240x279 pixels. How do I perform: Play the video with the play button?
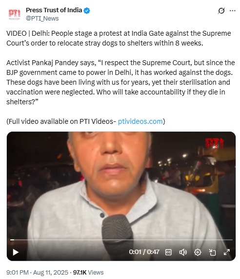(16, 252)
